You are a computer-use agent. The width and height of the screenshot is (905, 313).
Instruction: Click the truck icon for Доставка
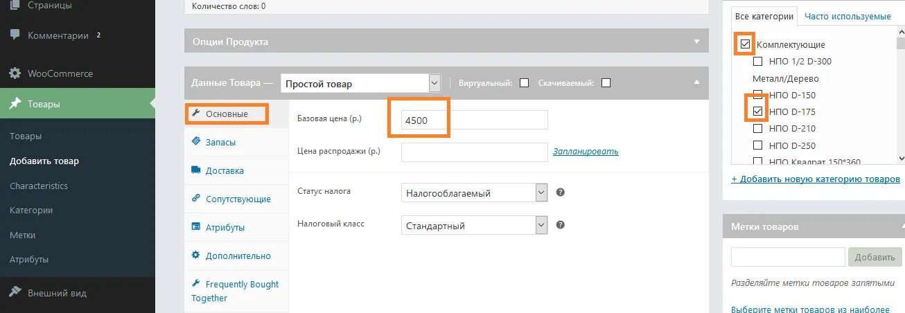tap(195, 170)
